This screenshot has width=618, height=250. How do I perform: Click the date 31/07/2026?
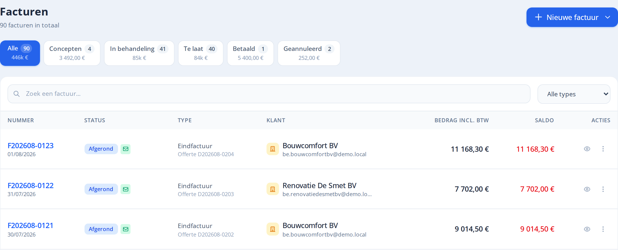point(21,194)
